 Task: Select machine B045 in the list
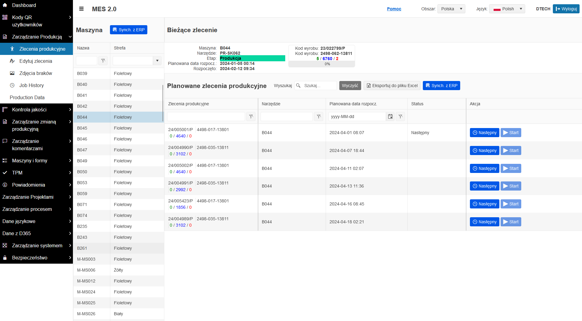coord(118,128)
